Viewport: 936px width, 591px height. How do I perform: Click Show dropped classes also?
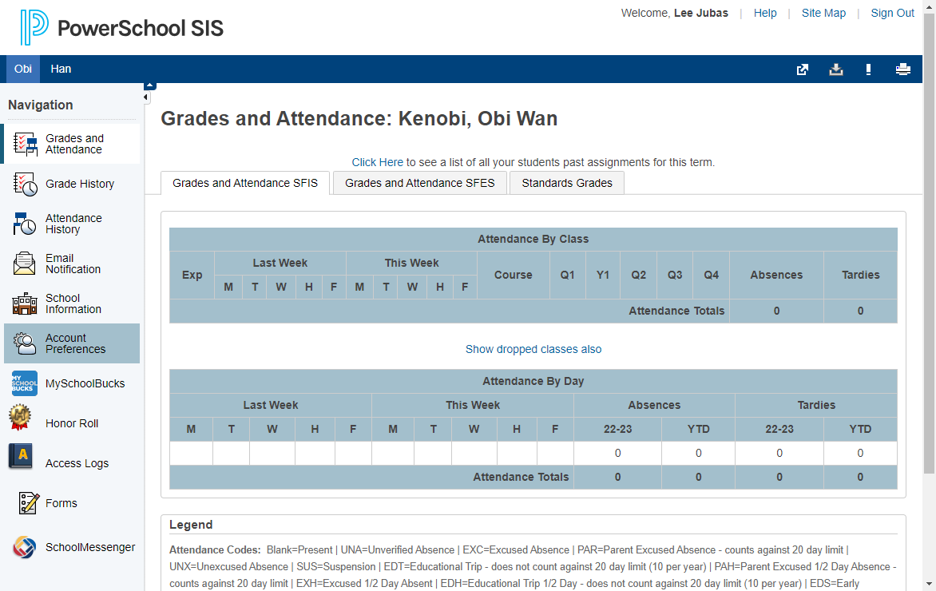533,349
